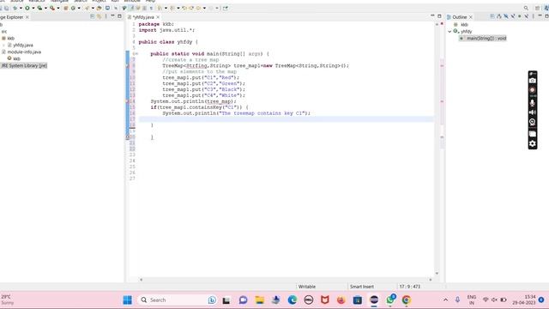Open the Debug button dropdown arrow

[21, 8]
